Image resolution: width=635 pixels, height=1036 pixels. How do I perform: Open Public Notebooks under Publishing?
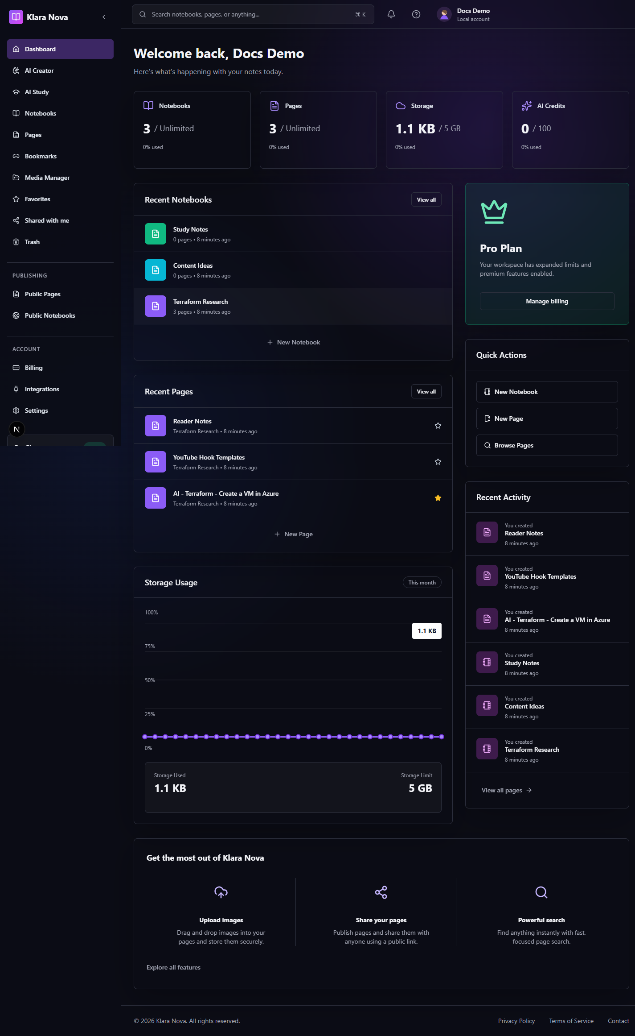(x=60, y=315)
